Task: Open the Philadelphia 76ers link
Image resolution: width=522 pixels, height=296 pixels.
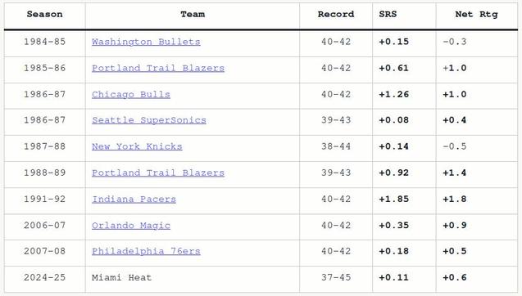Action: (x=146, y=251)
